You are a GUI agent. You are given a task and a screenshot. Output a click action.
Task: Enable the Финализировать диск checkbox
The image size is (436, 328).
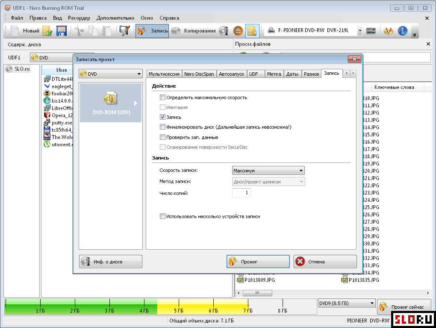[162, 127]
